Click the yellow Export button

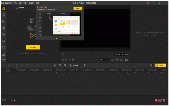point(161,65)
